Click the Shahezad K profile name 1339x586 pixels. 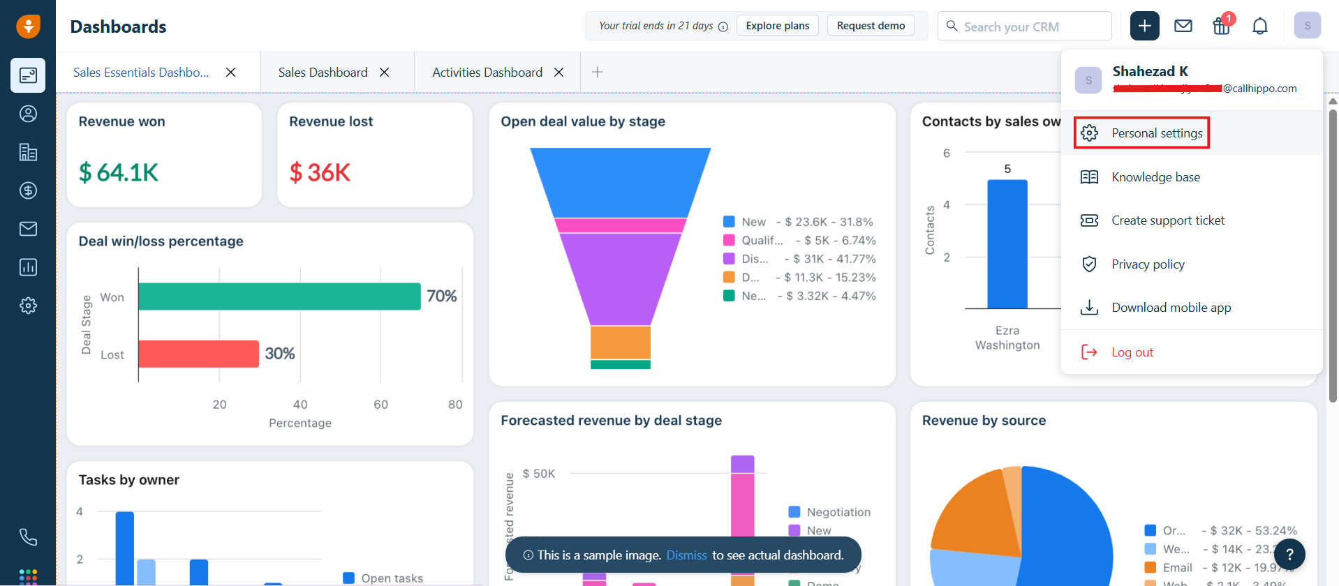click(1150, 71)
